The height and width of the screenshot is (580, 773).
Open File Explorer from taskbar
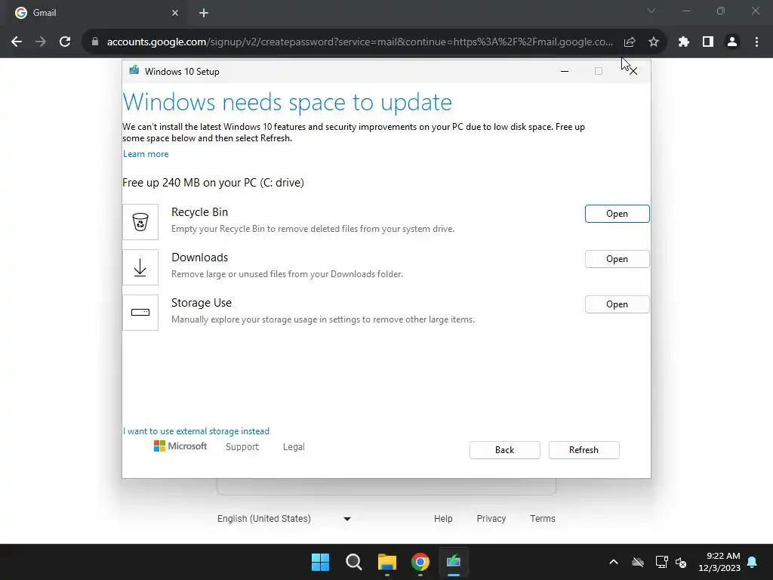(x=387, y=562)
